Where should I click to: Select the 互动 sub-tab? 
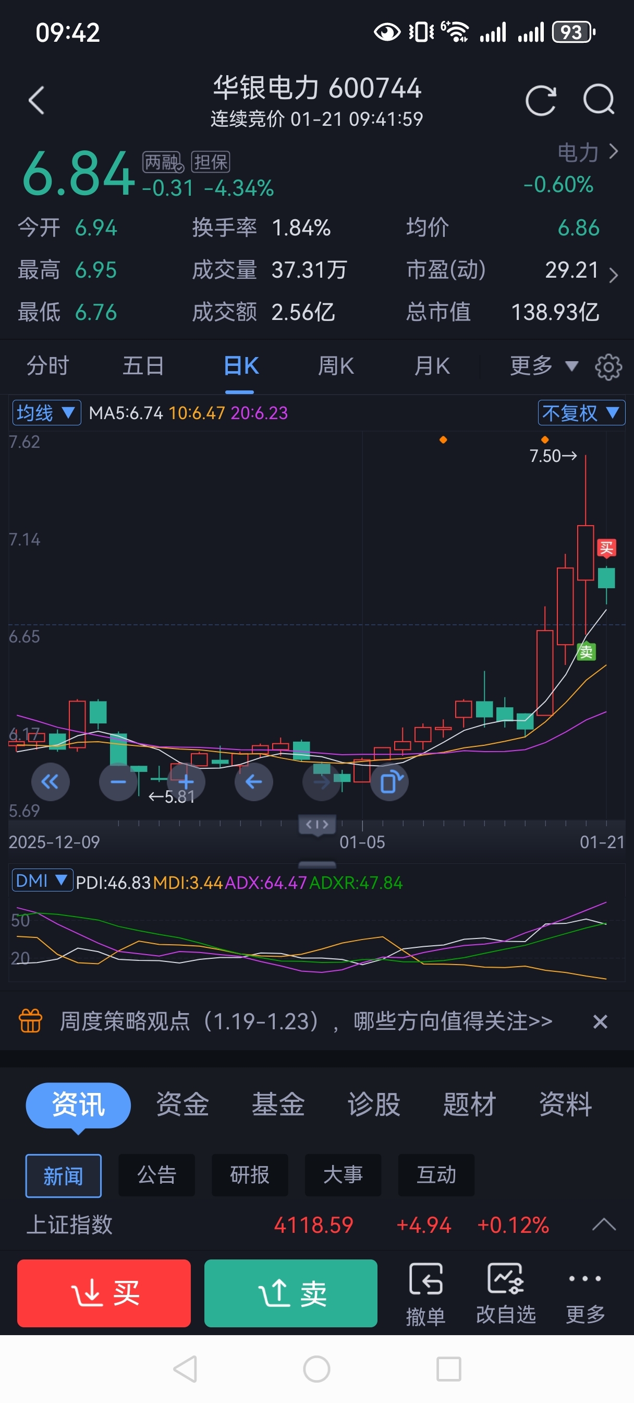click(436, 1175)
